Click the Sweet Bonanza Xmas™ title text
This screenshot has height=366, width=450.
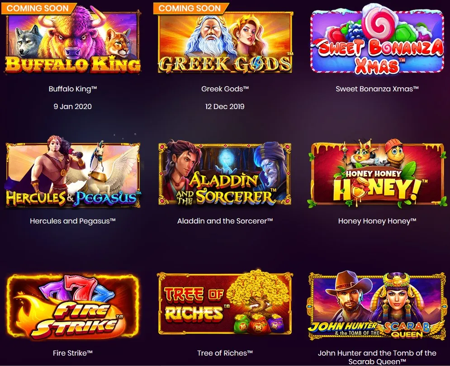pos(377,89)
